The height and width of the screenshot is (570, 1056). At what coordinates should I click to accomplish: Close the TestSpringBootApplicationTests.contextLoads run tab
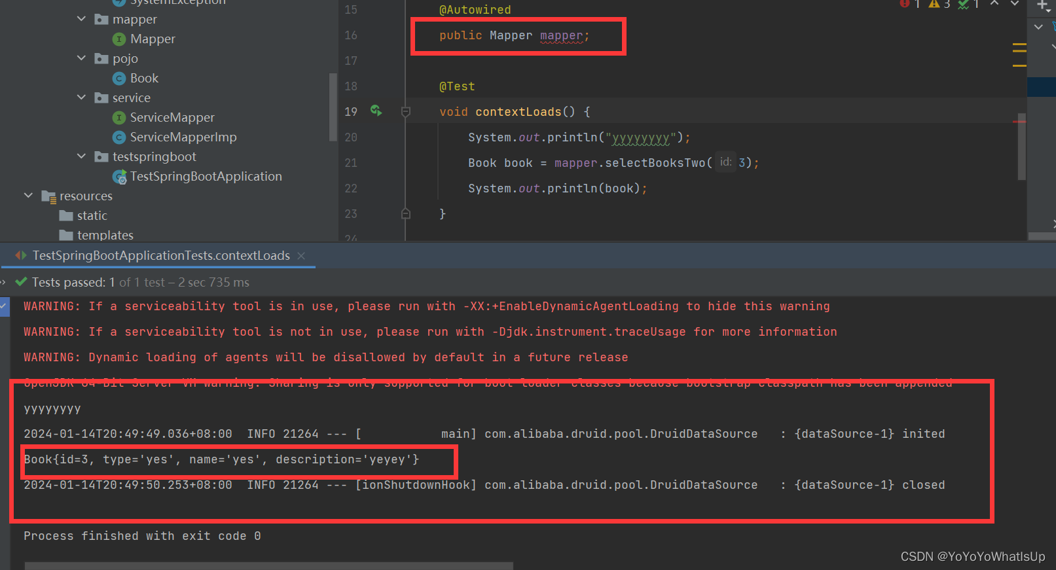(x=301, y=256)
